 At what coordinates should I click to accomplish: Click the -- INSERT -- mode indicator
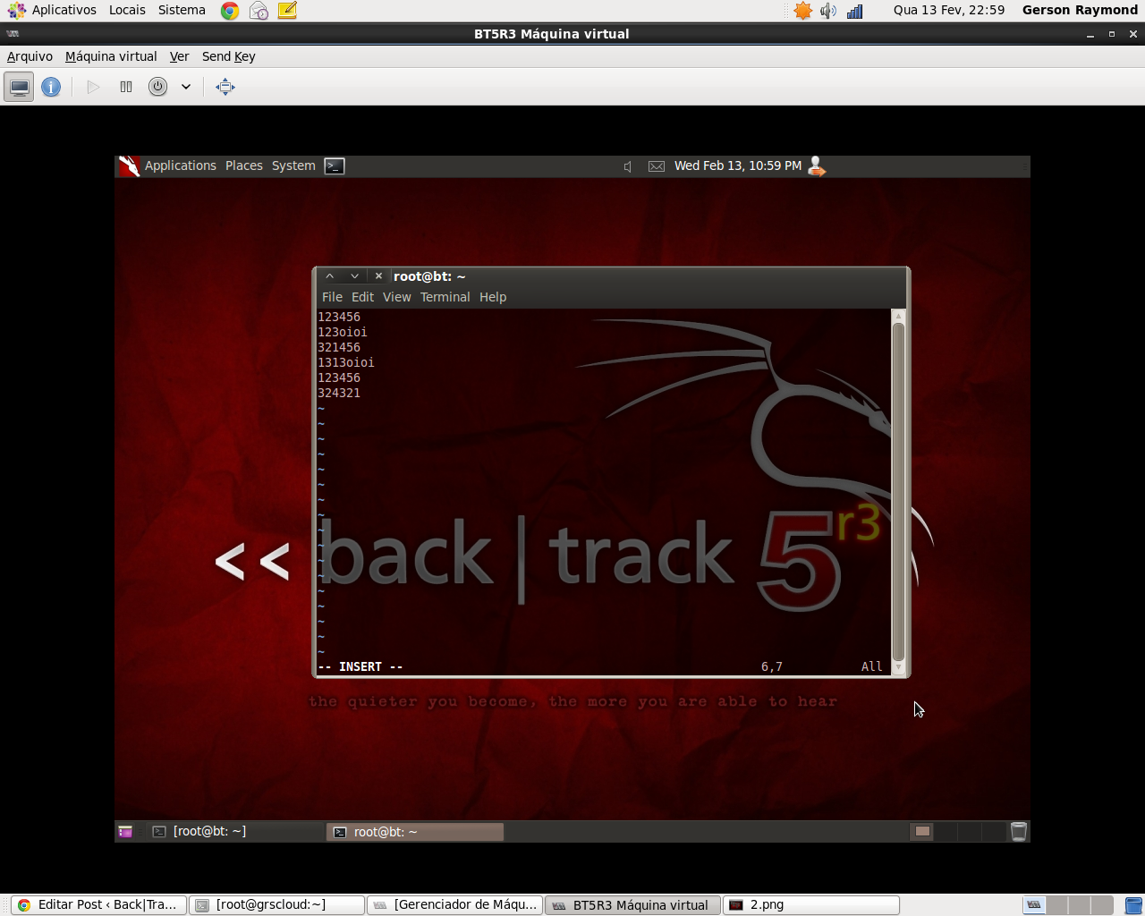tap(360, 666)
